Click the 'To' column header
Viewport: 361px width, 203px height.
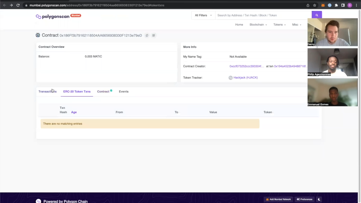click(x=176, y=112)
